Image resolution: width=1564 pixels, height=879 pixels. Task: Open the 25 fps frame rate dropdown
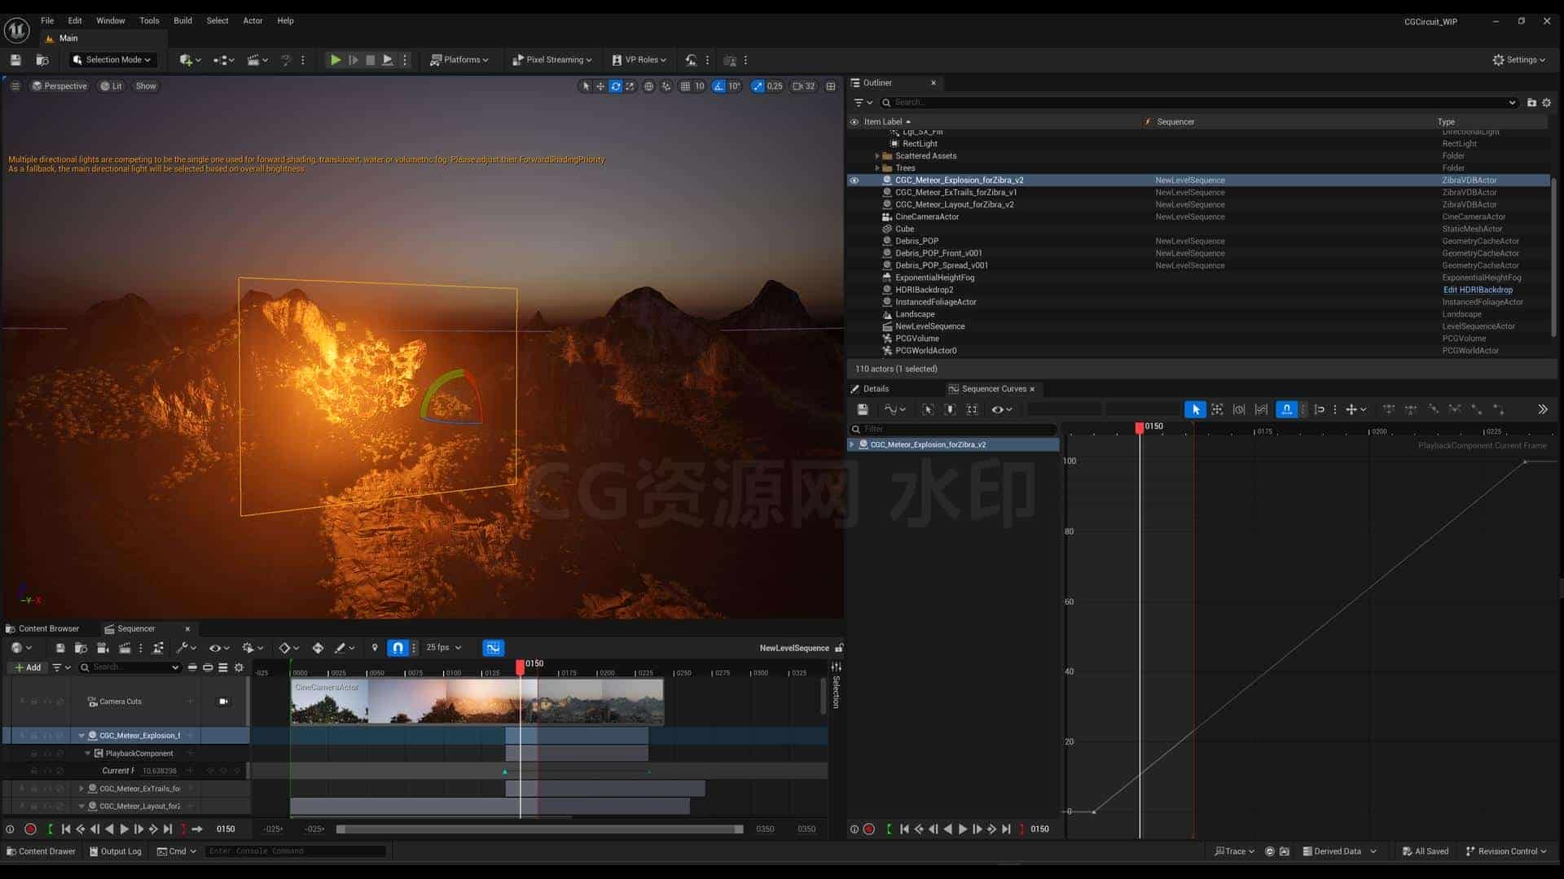(x=444, y=648)
